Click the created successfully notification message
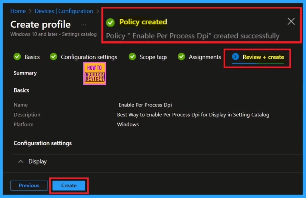 (193, 36)
